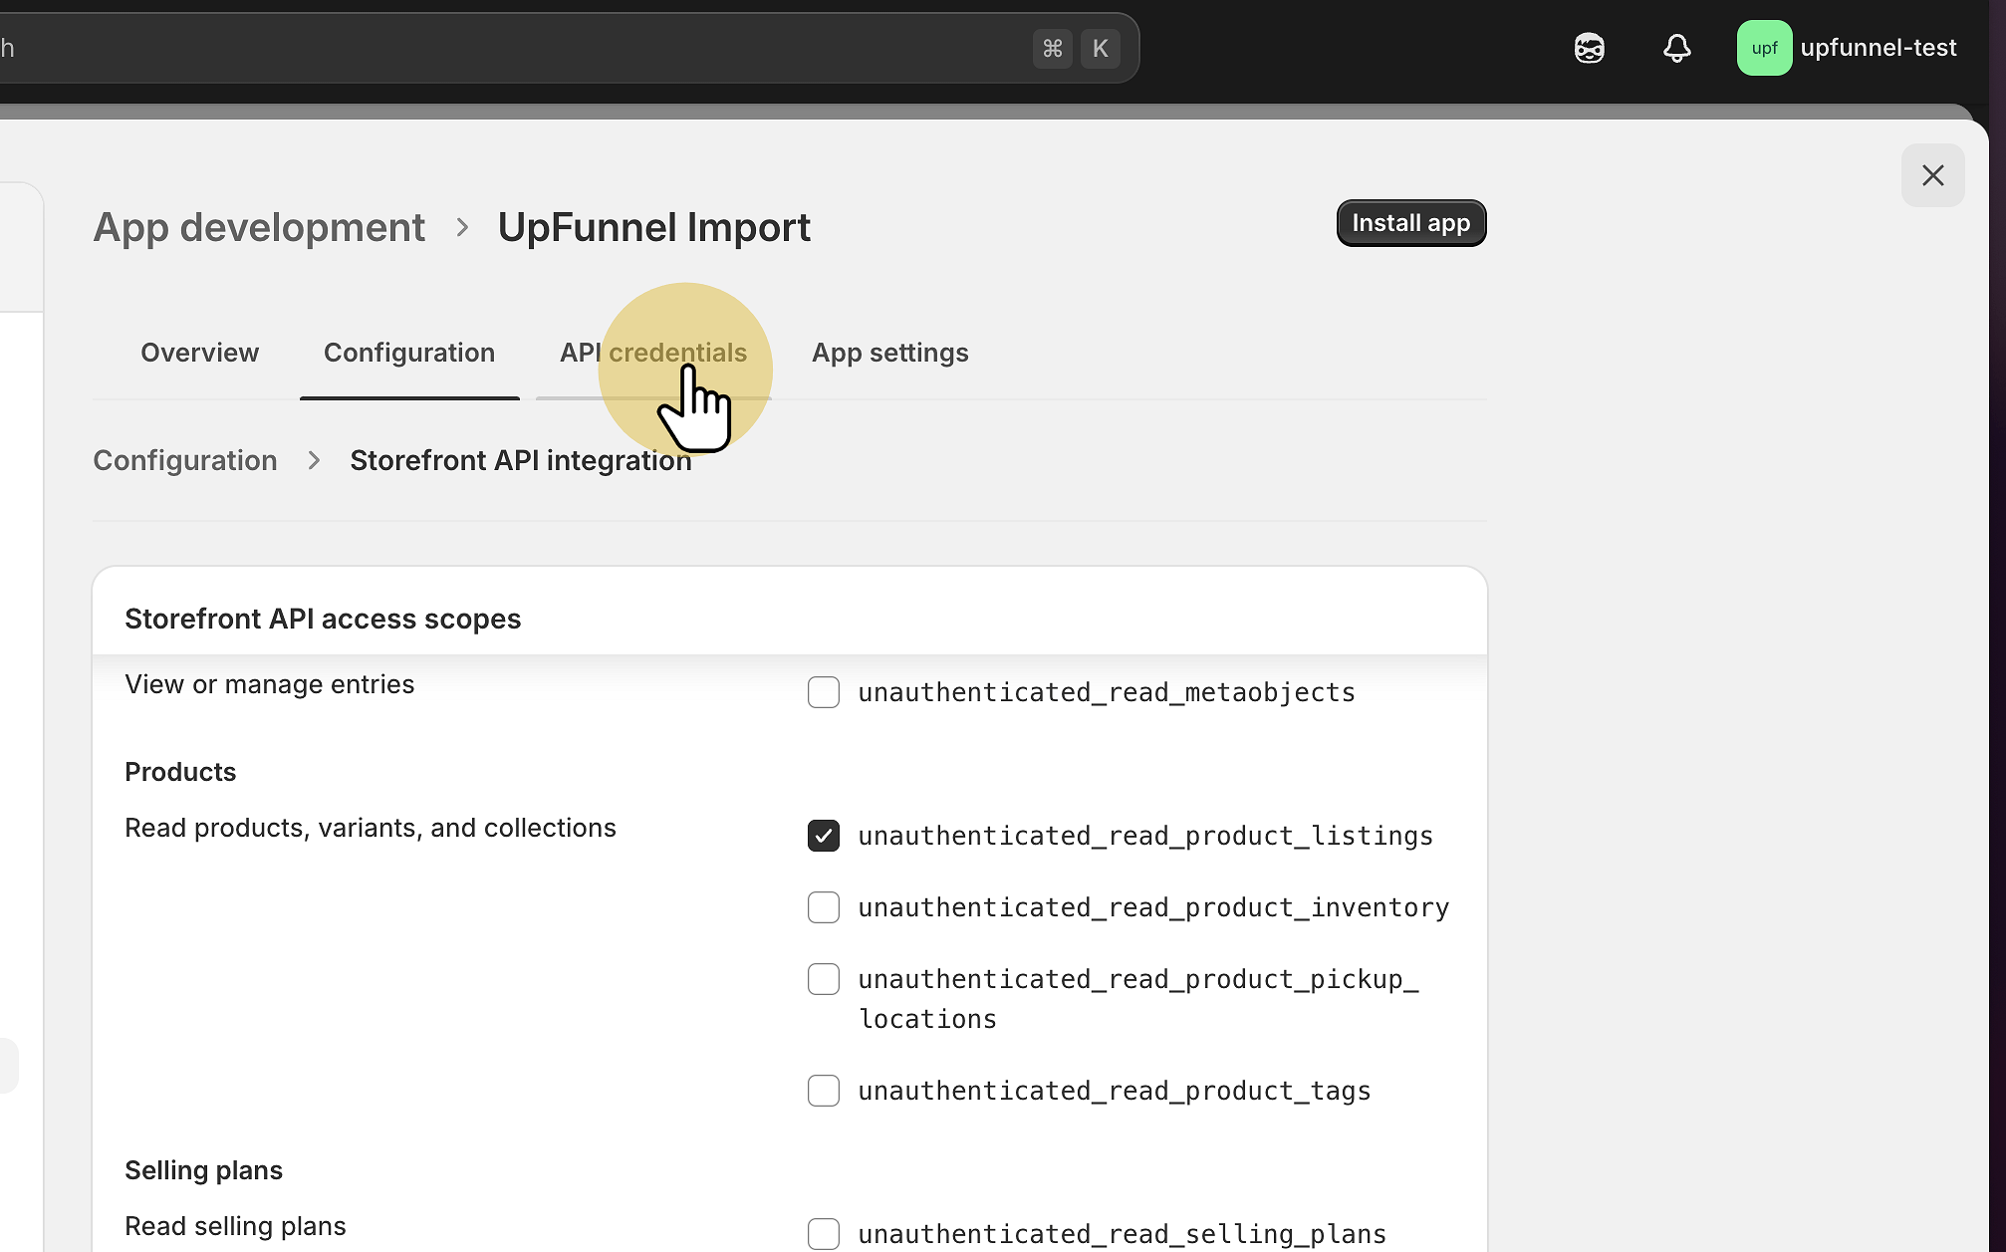Click the Command key shortcut icon
Viewport: 2006px width, 1252px height.
pyautogui.click(x=1052, y=48)
